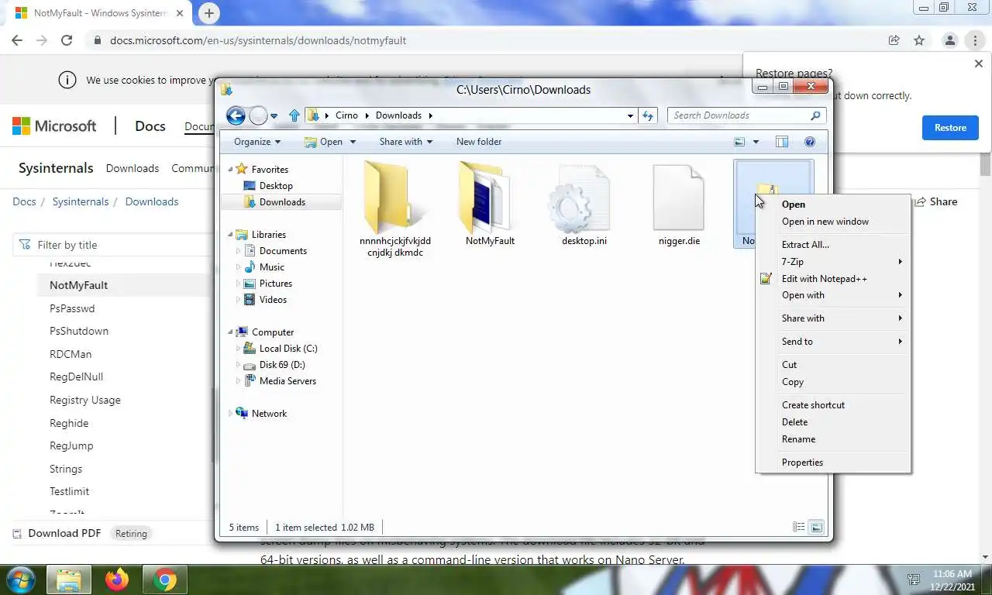This screenshot has height=595, width=992.
Task: Open Firefox from the taskbar
Action: [x=117, y=580]
